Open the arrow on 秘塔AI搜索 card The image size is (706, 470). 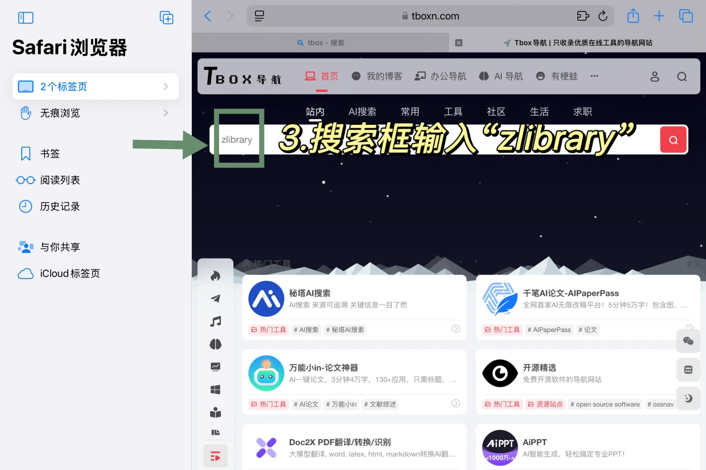pyautogui.click(x=455, y=329)
